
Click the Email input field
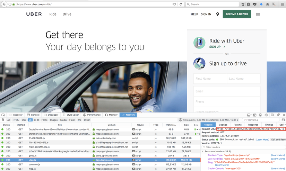coord(227,91)
